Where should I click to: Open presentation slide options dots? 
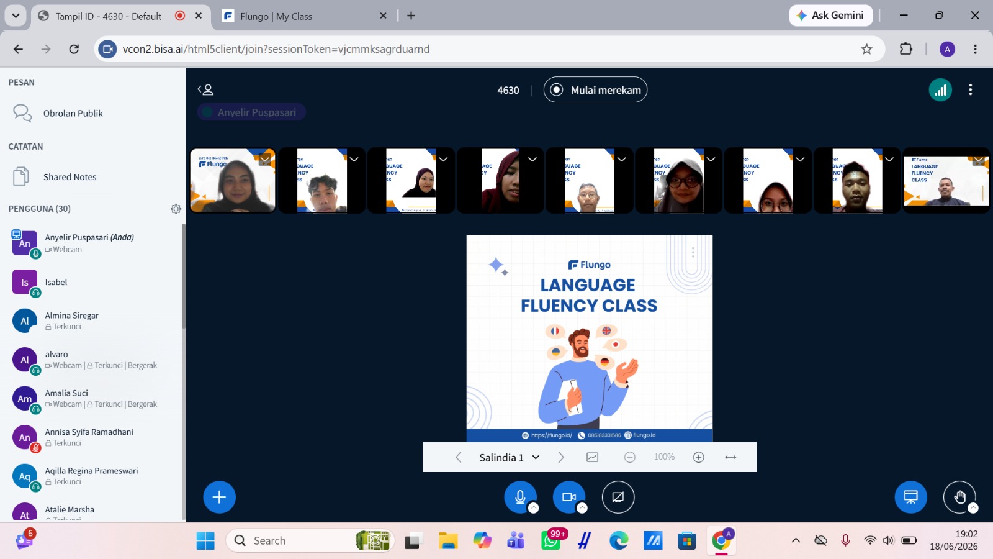pyautogui.click(x=693, y=252)
